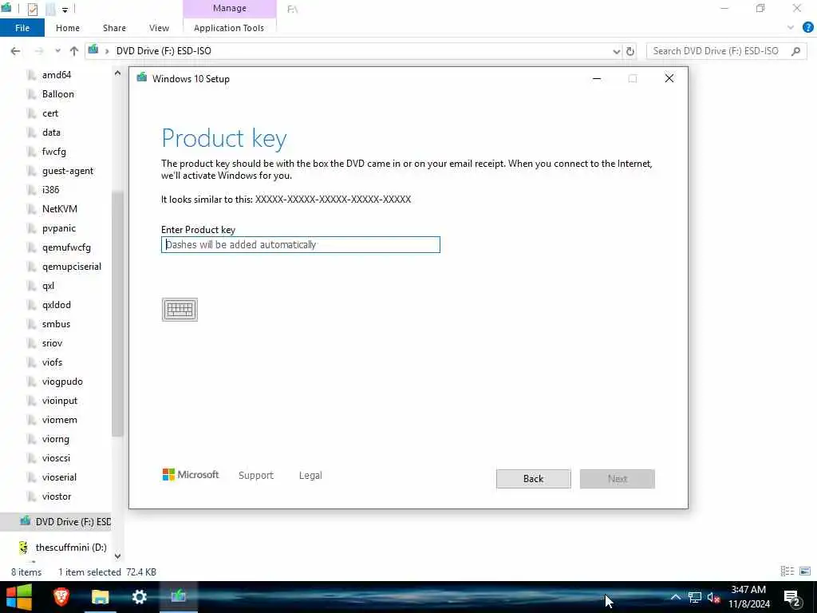Select the qemufwcfg folder
The image size is (817, 613).
coord(66,247)
